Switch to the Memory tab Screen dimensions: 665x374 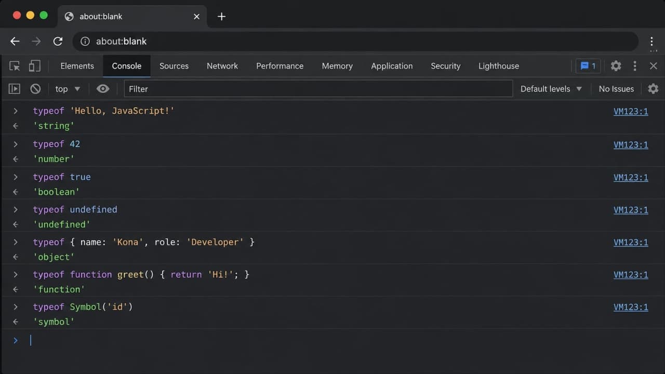tap(337, 66)
